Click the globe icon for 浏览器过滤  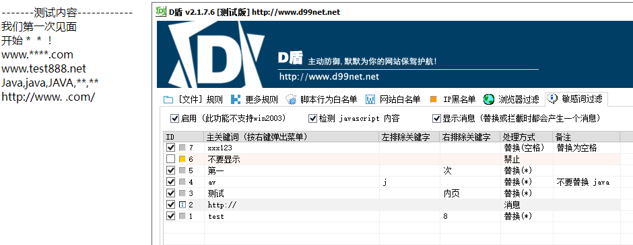[489, 99]
